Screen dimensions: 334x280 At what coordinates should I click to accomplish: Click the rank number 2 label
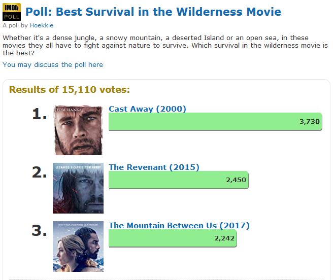click(x=40, y=172)
